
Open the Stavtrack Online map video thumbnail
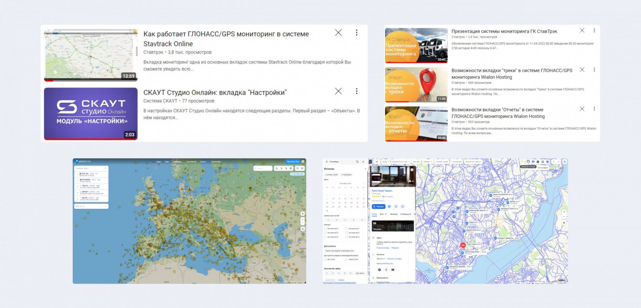tap(90, 55)
